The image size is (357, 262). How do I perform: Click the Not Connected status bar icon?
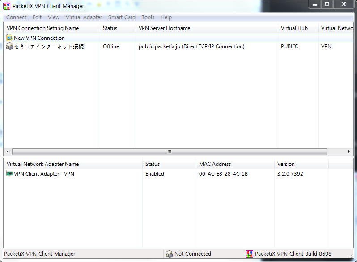pyautogui.click(x=169, y=254)
